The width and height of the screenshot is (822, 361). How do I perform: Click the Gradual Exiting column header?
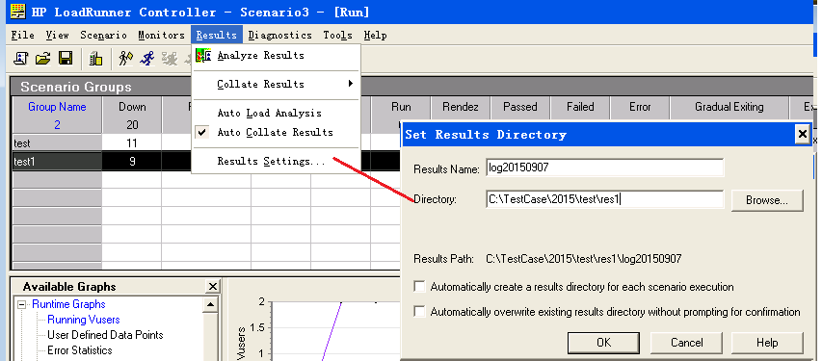point(729,107)
